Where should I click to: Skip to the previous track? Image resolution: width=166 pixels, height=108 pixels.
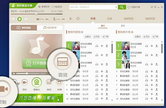pos(13,19)
